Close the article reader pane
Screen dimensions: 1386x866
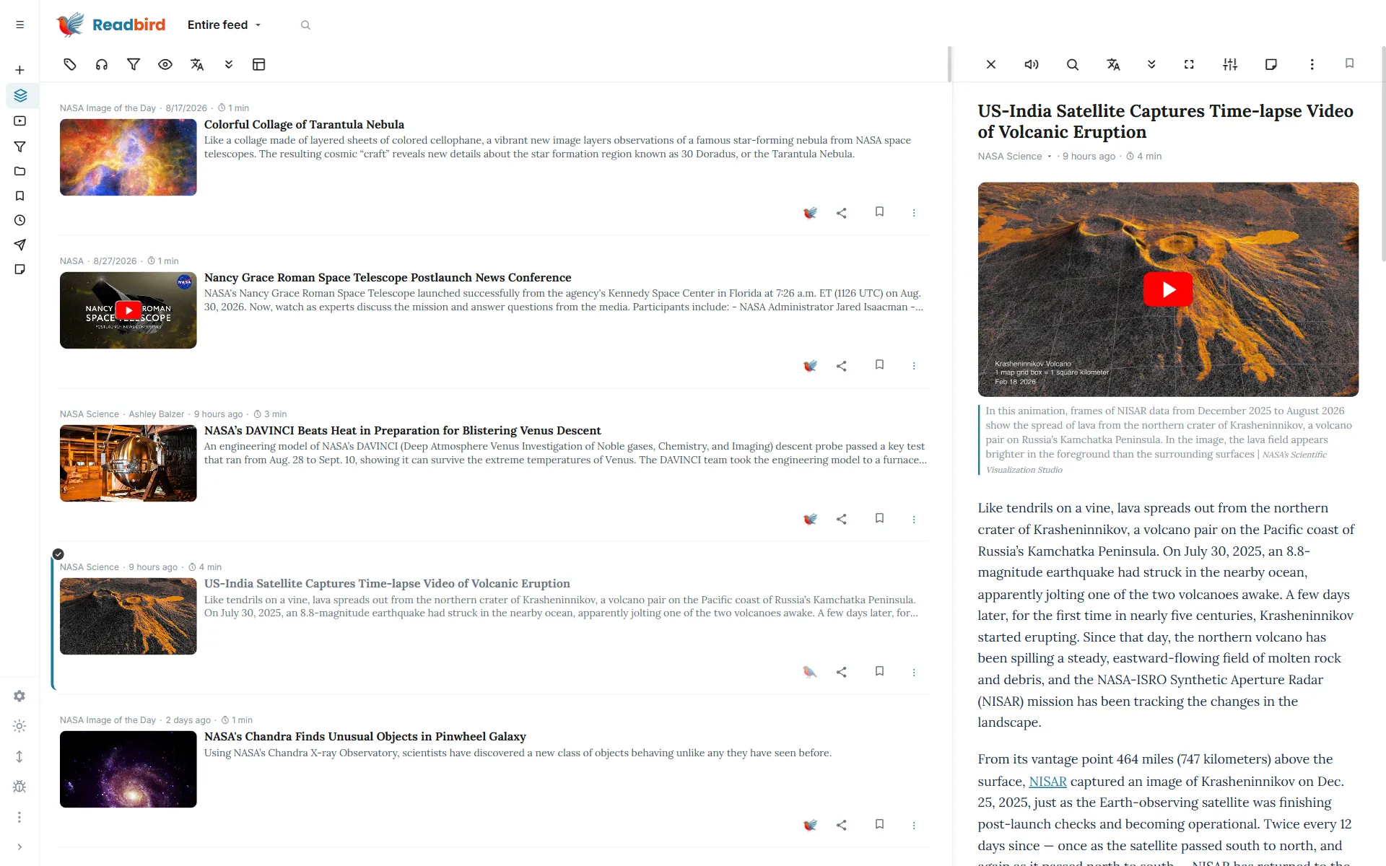pyautogui.click(x=991, y=64)
